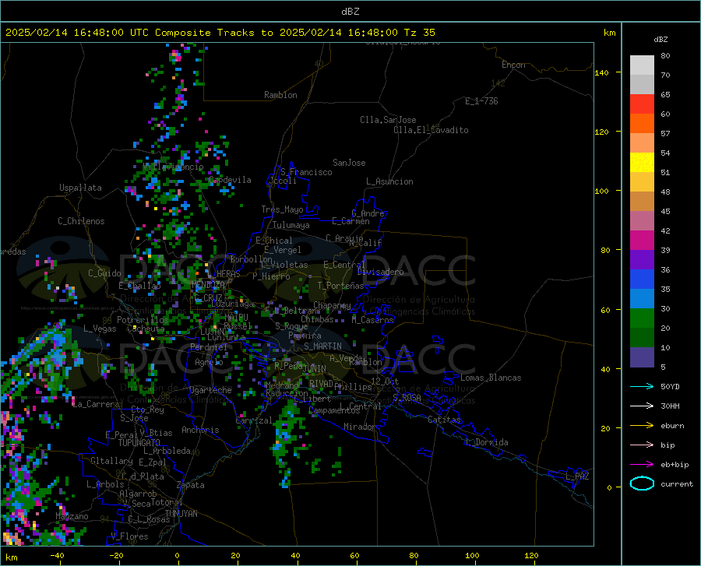Image resolution: width=701 pixels, height=566 pixels.
Task: Click the Ugarteche label on the map
Action: 210,390
